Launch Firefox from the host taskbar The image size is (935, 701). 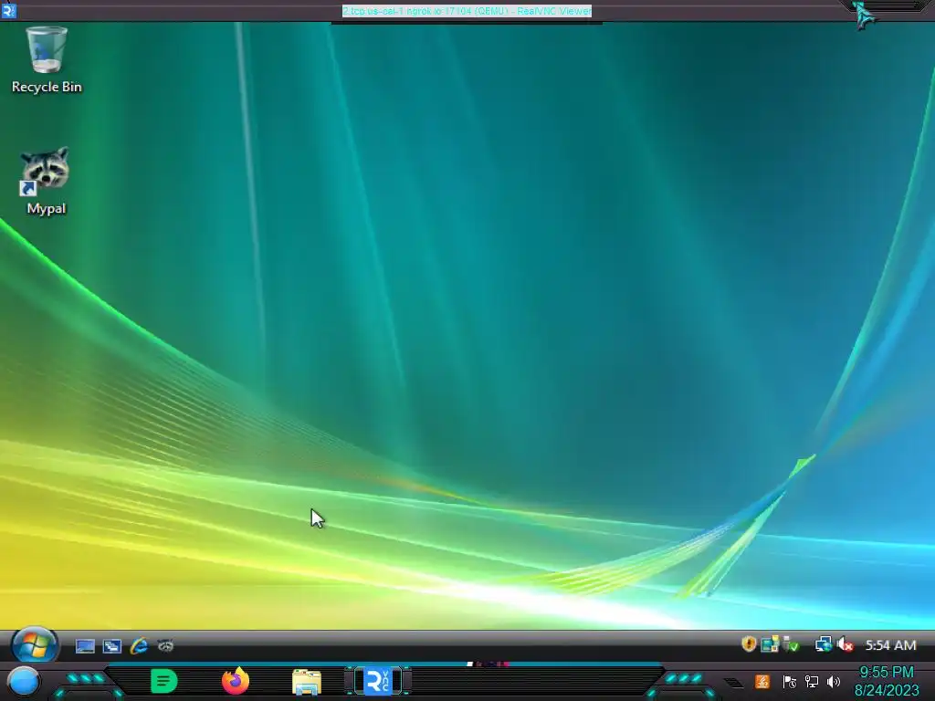click(236, 681)
